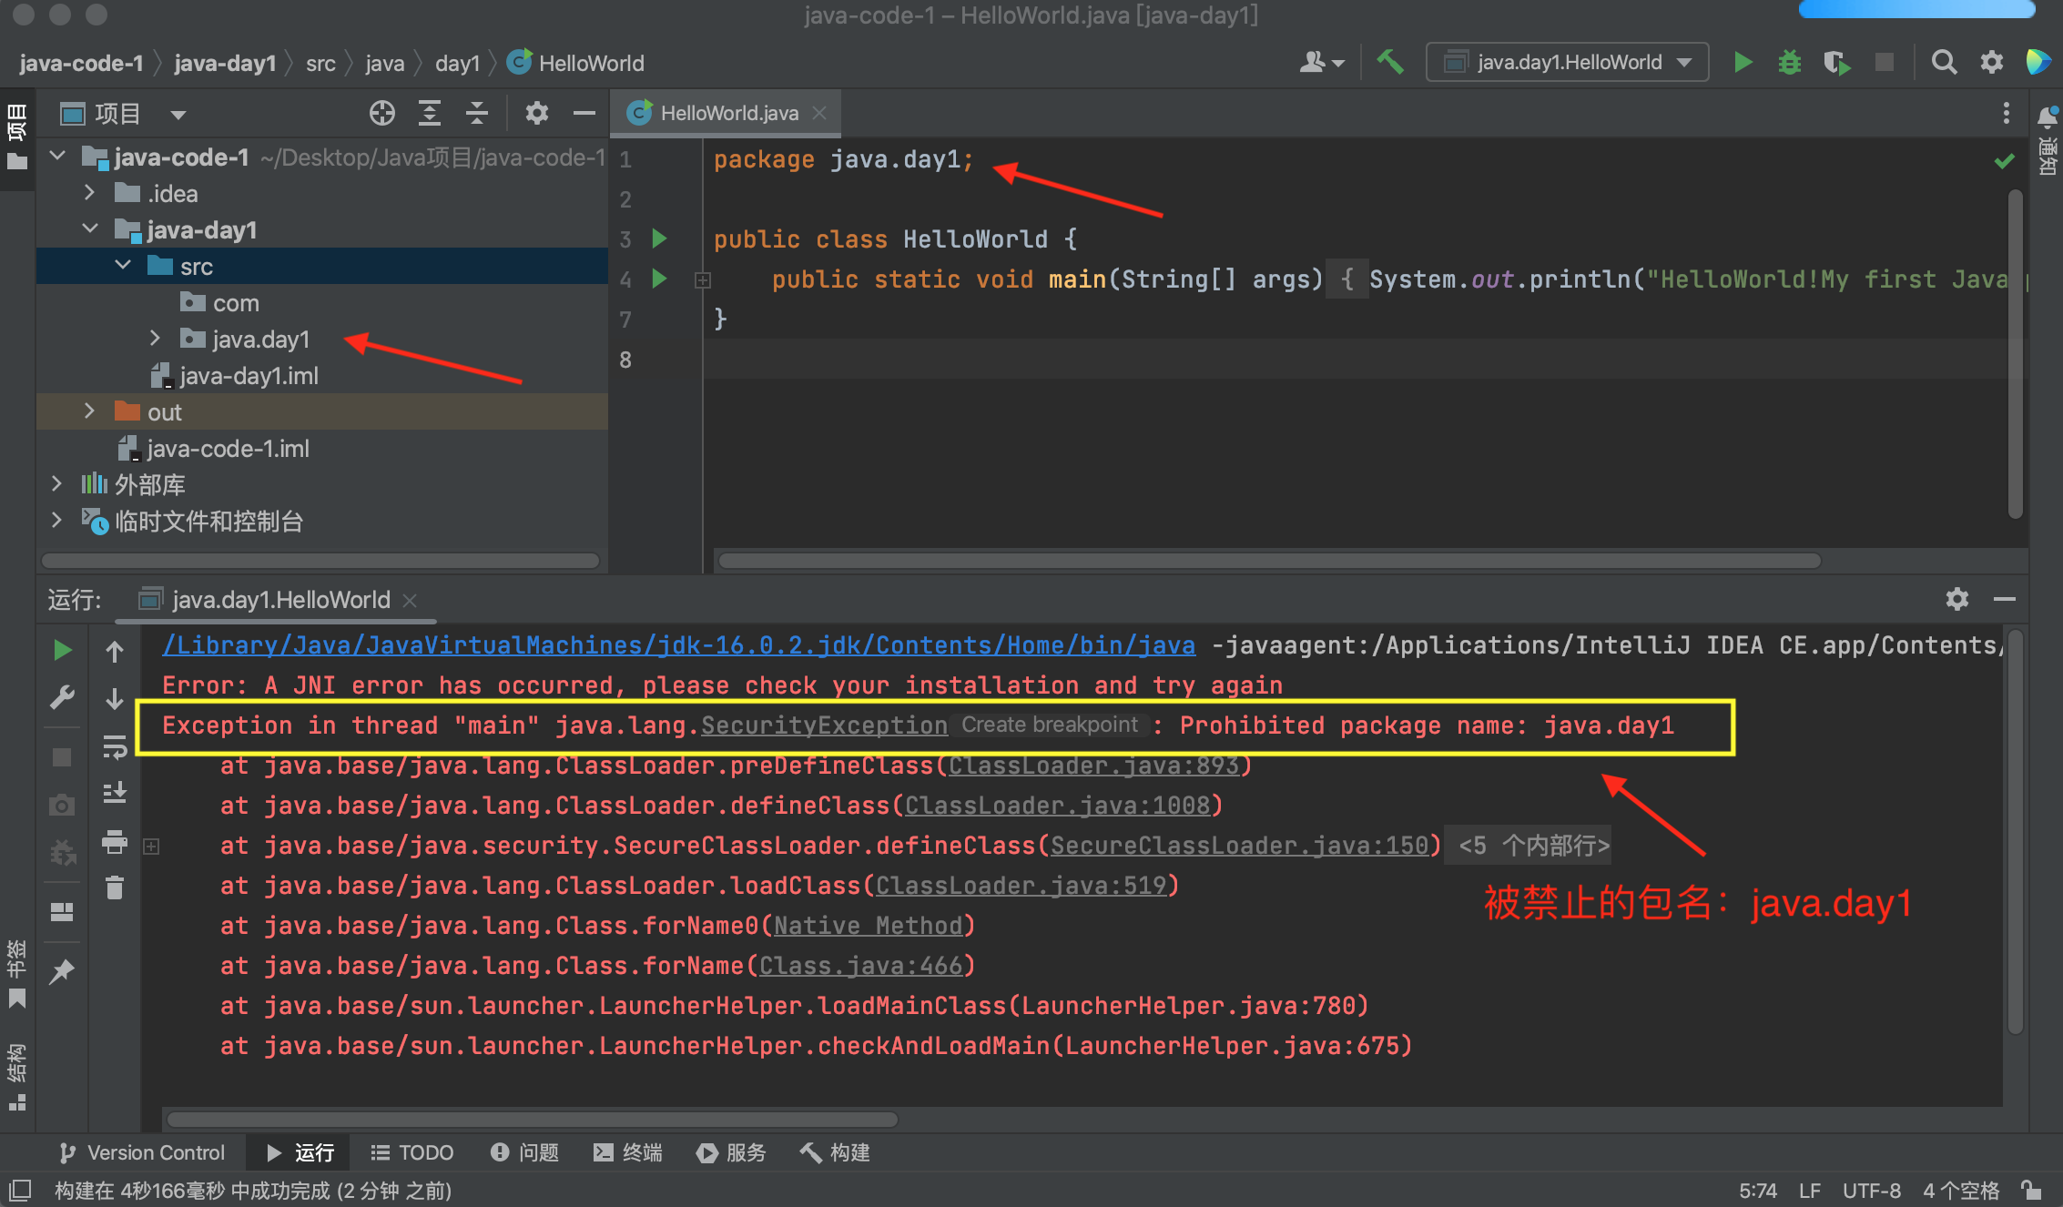Open editor tab options three dots
The image size is (2063, 1207).
(2006, 113)
